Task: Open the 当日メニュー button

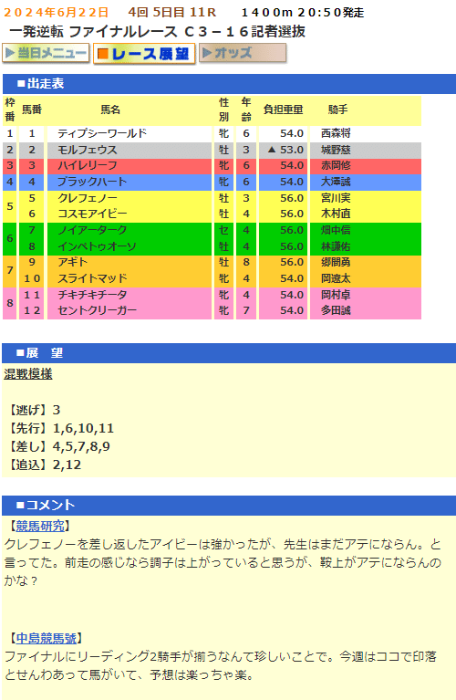Action: coord(46,54)
